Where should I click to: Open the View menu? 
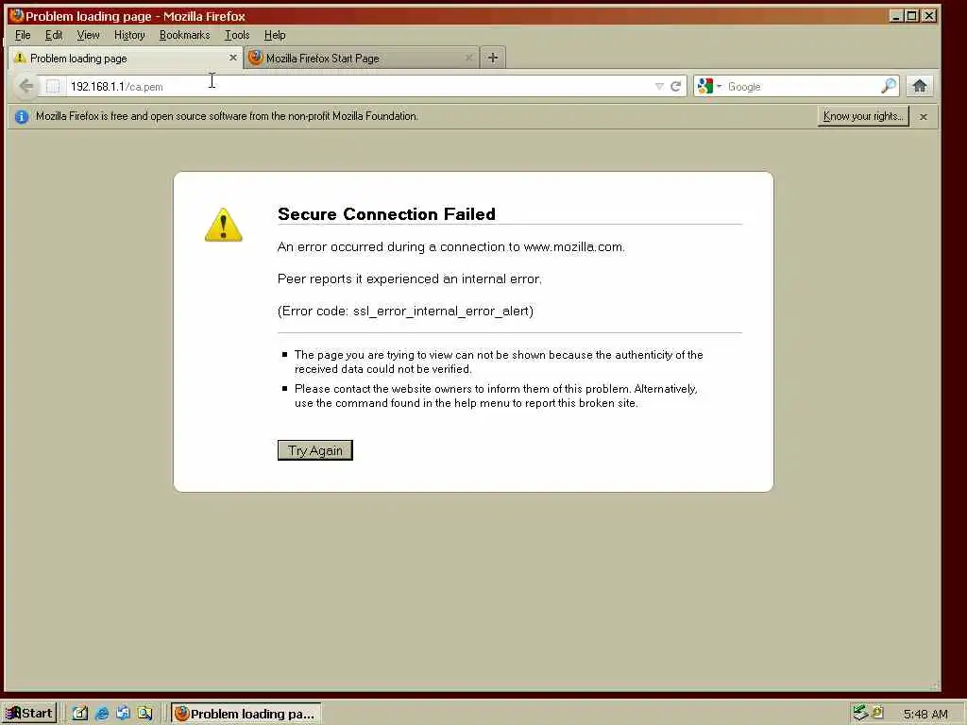(88, 35)
